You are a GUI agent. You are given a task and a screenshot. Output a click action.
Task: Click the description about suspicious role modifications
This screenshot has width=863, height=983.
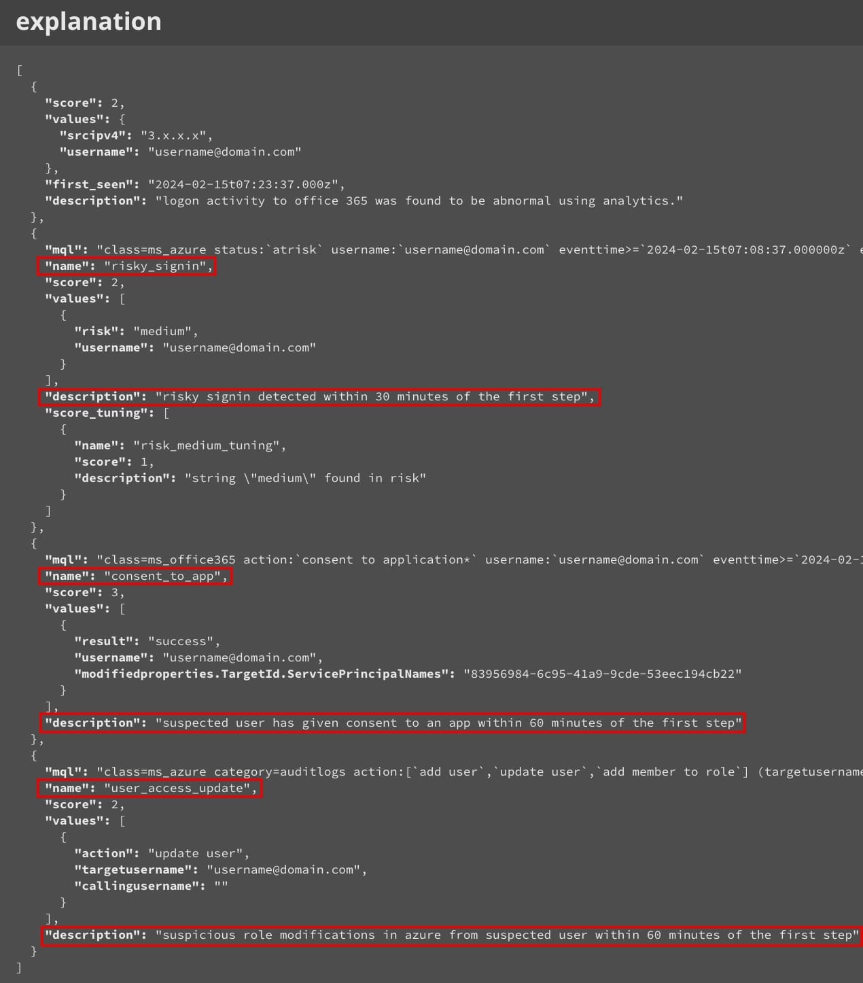point(451,935)
